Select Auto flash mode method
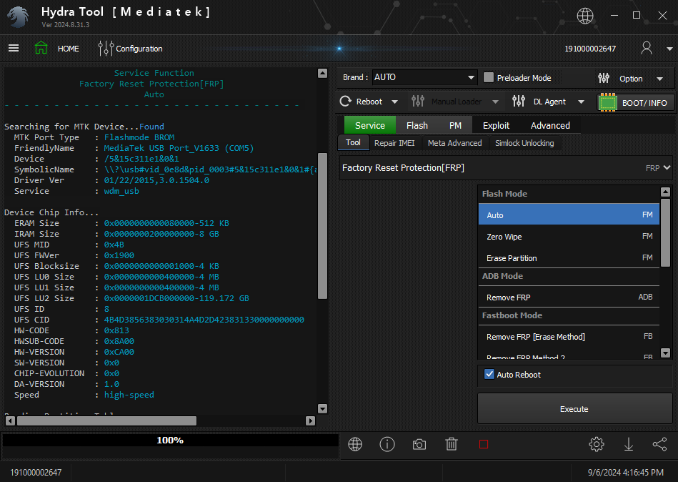 click(569, 215)
